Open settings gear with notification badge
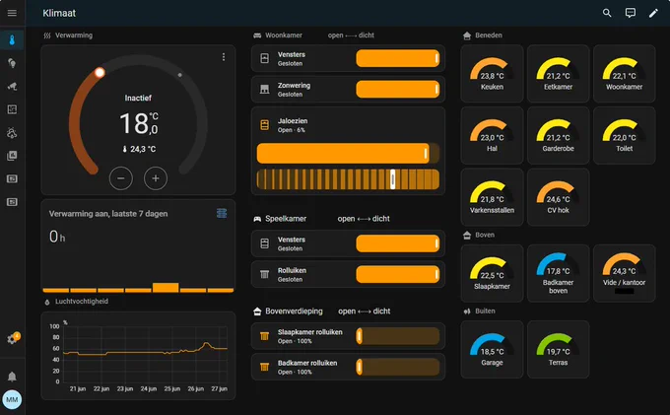 (13, 339)
